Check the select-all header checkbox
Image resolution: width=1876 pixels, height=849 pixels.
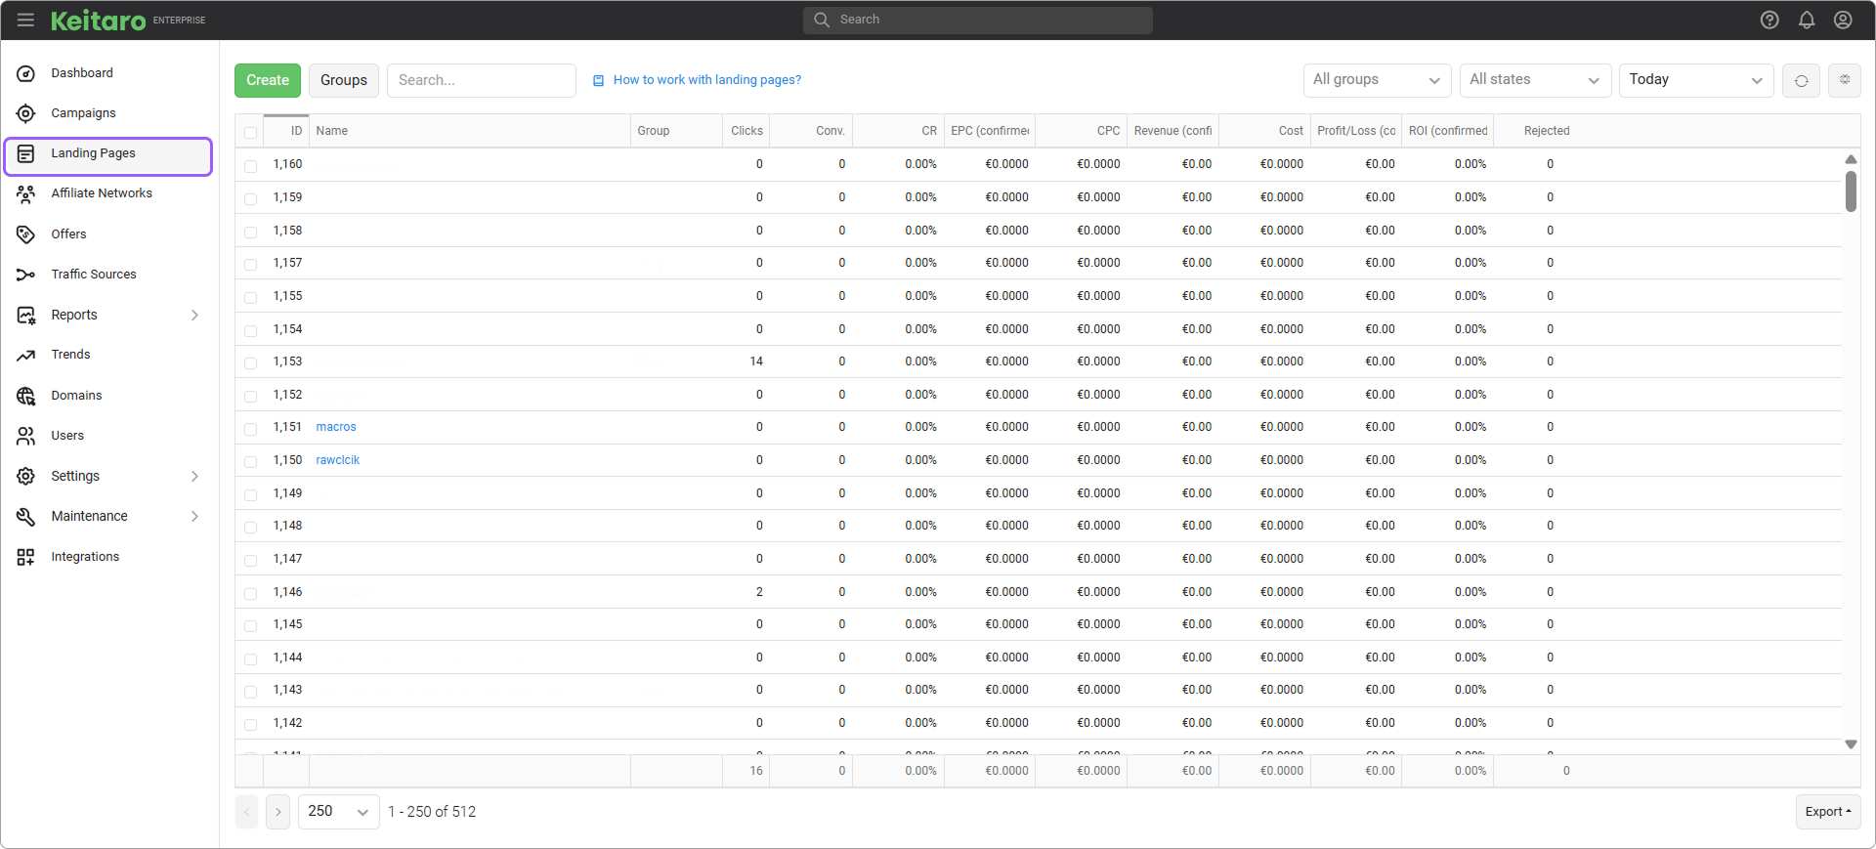(251, 132)
